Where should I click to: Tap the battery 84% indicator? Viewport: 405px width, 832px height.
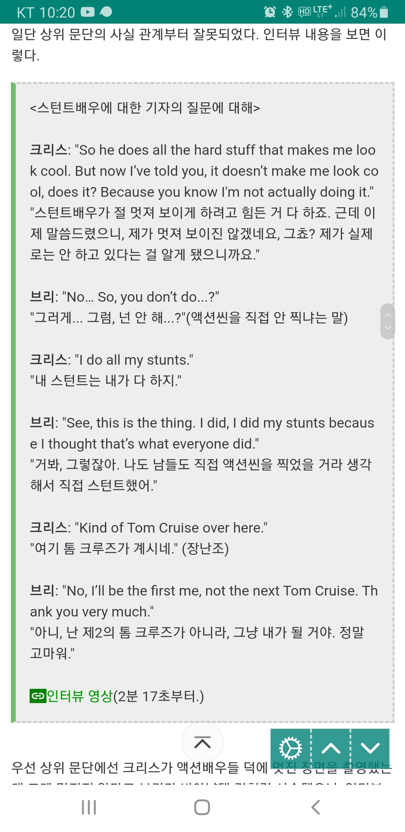tap(369, 12)
